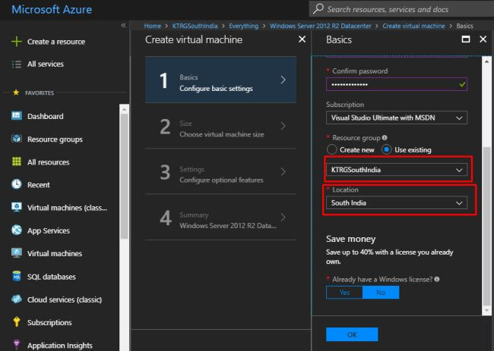
Task: Click the All resources grid icon
Action: coord(16,161)
